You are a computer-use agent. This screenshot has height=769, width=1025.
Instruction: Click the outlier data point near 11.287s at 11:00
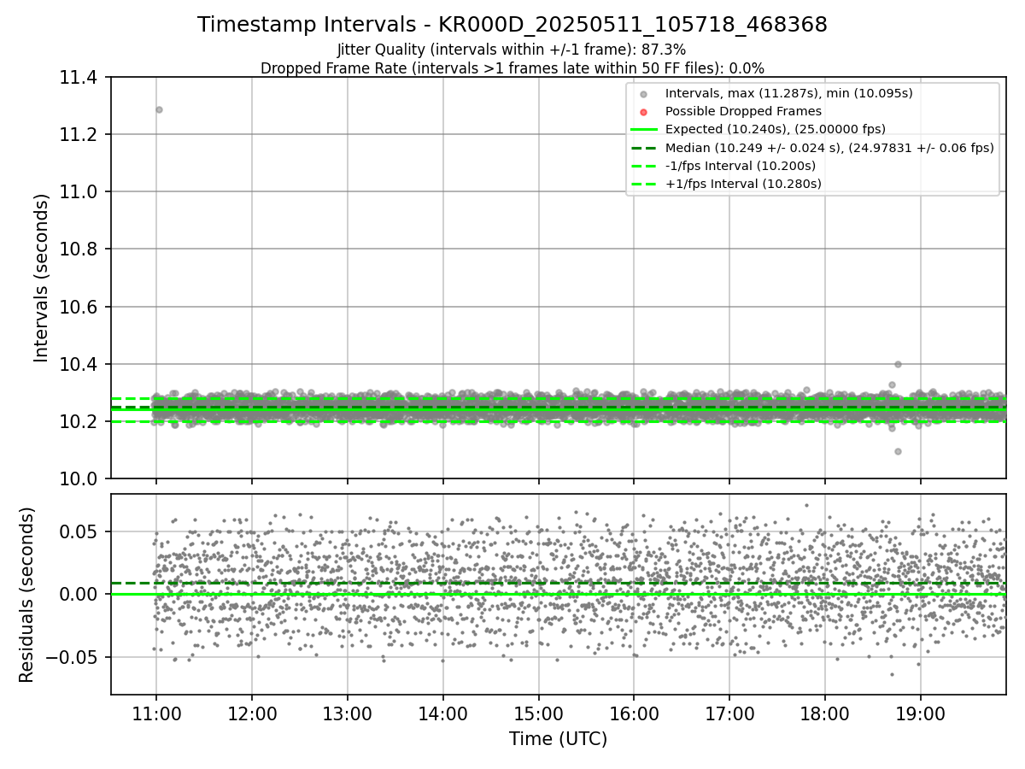159,109
